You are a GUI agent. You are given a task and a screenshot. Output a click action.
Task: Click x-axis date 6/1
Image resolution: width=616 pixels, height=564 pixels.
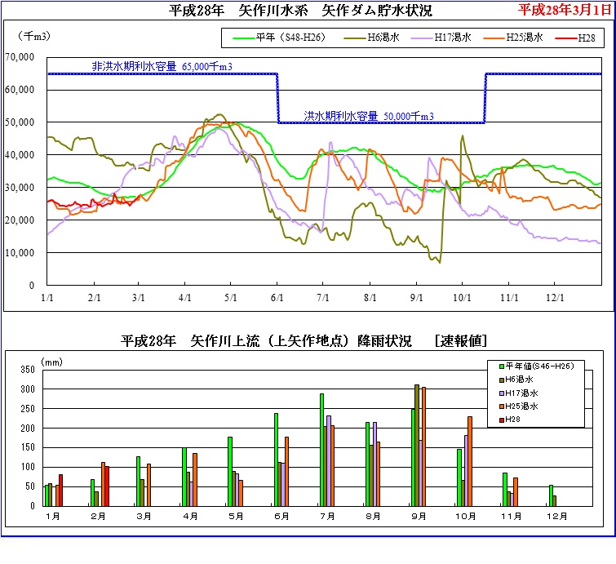click(277, 298)
